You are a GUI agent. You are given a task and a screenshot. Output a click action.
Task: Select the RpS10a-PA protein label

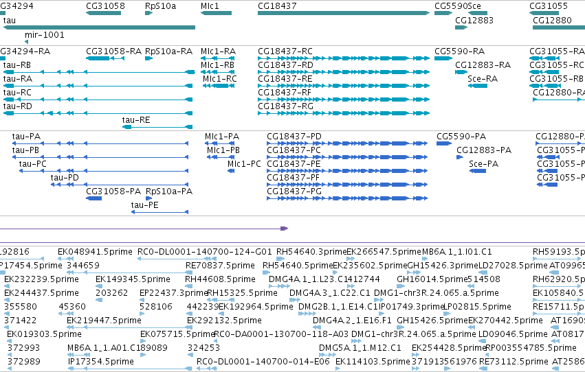[x=169, y=191]
